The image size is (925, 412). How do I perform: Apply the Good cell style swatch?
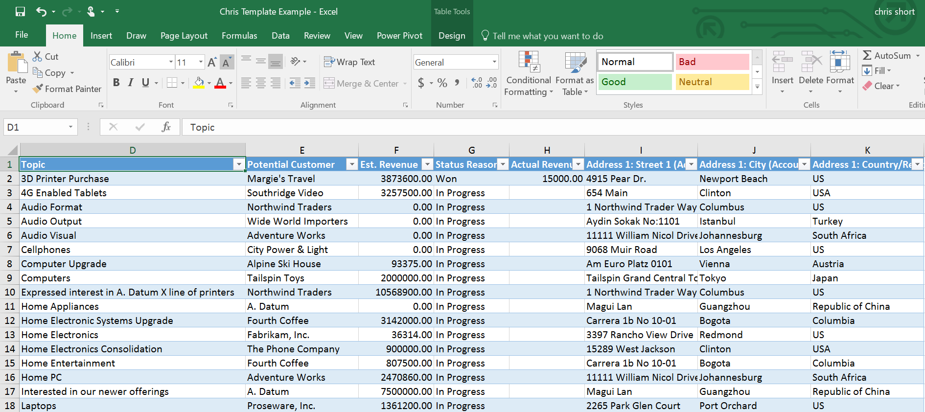click(x=635, y=82)
